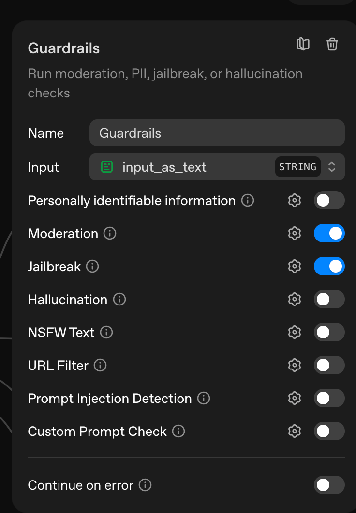Turn off the Jailbreak toggle
The height and width of the screenshot is (513, 356).
click(329, 267)
